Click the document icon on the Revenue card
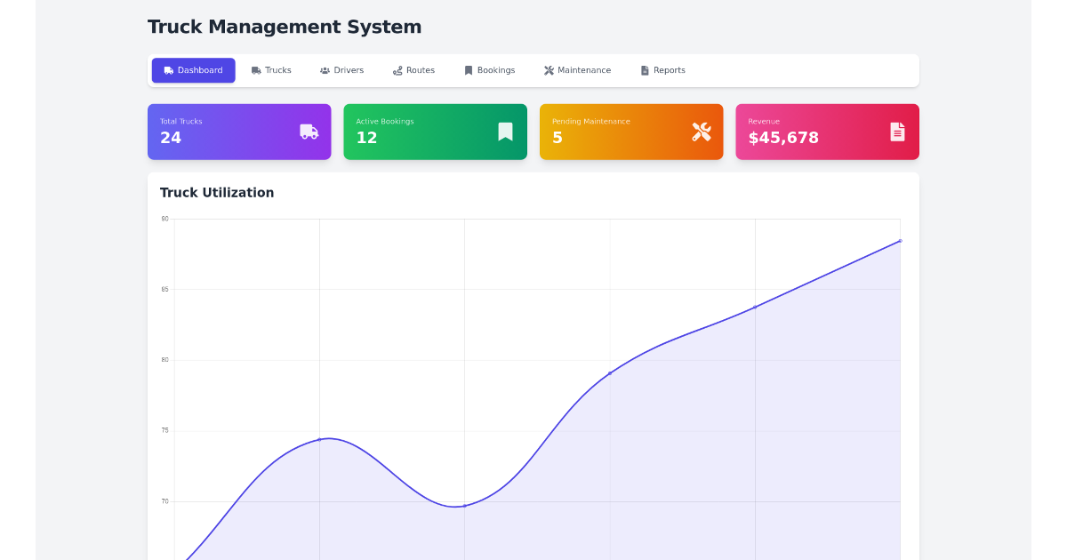Image resolution: width=1067 pixels, height=560 pixels. pyautogui.click(x=896, y=131)
